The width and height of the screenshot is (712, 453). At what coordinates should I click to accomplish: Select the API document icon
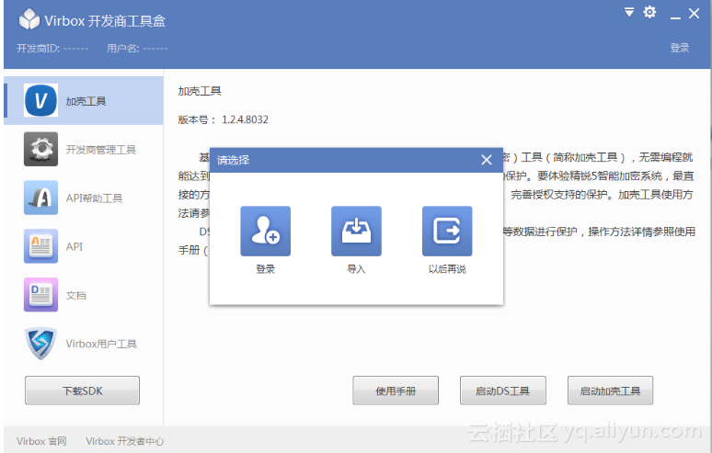pyautogui.click(x=40, y=245)
